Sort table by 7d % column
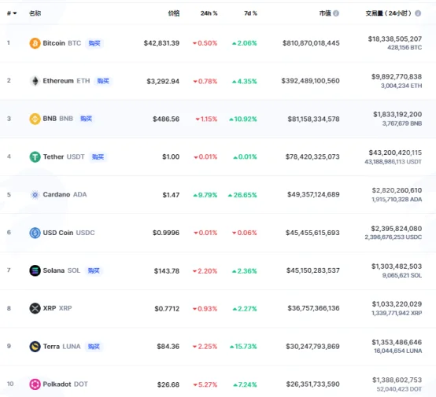Image resolution: width=436 pixels, height=397 pixels. [x=250, y=13]
